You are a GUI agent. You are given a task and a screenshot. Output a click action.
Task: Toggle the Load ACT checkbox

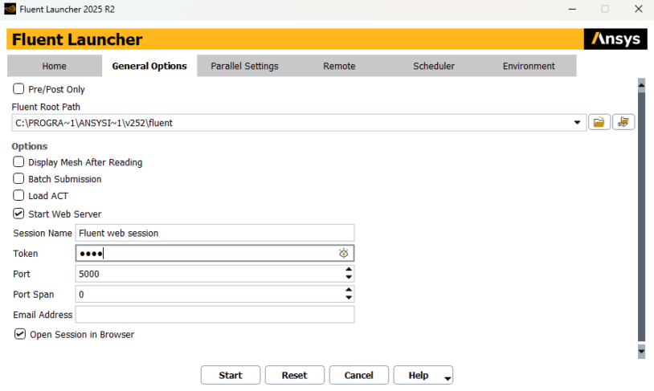(x=18, y=195)
